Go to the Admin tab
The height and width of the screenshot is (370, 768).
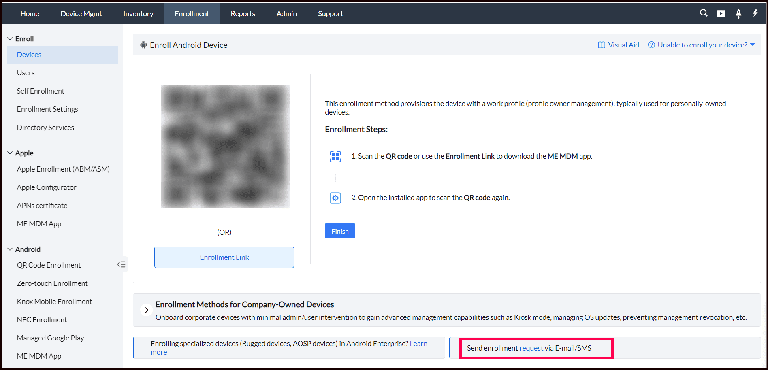287,14
